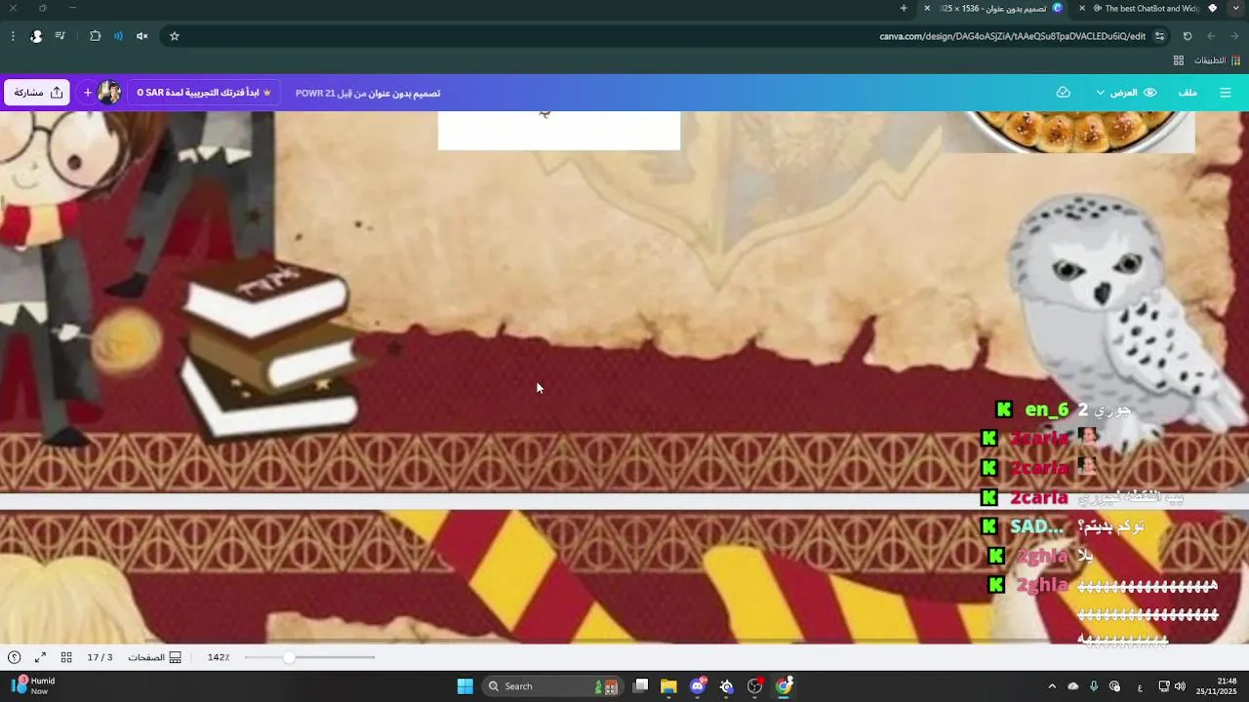Click the 142% zoom percentage value

219,658
